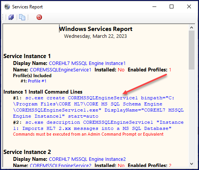
Task: Click the red power close icon
Action: [x=39, y=17]
